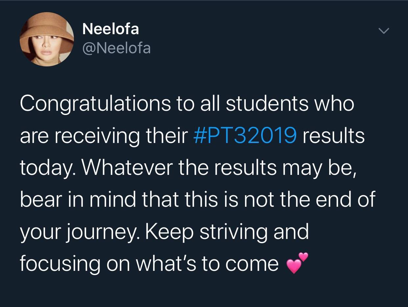
Task: Click "results" right after the hashtag
Action: (x=333, y=136)
